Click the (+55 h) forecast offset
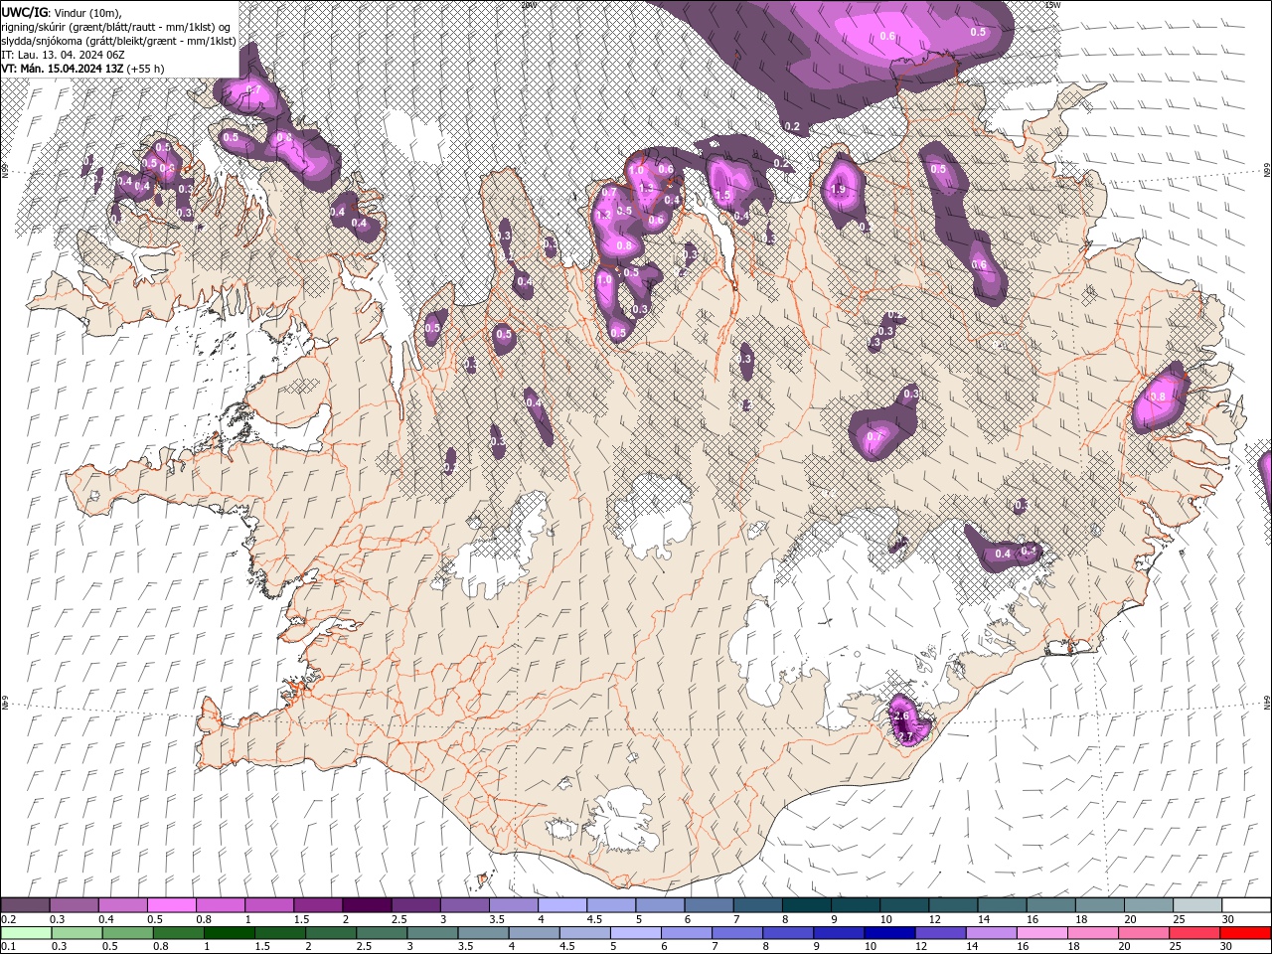This screenshot has height=954, width=1272. point(146,68)
